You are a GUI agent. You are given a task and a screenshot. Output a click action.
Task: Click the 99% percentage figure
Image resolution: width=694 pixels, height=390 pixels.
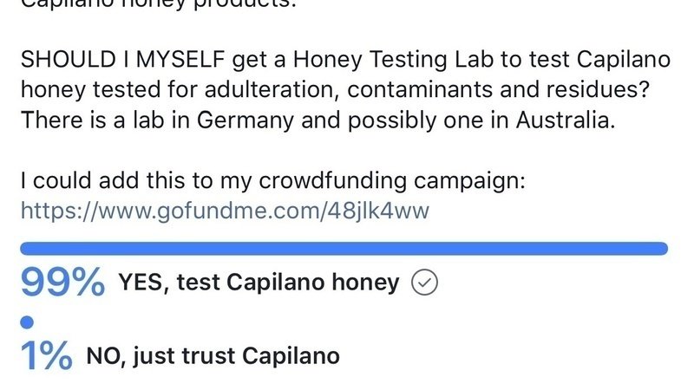point(62,283)
